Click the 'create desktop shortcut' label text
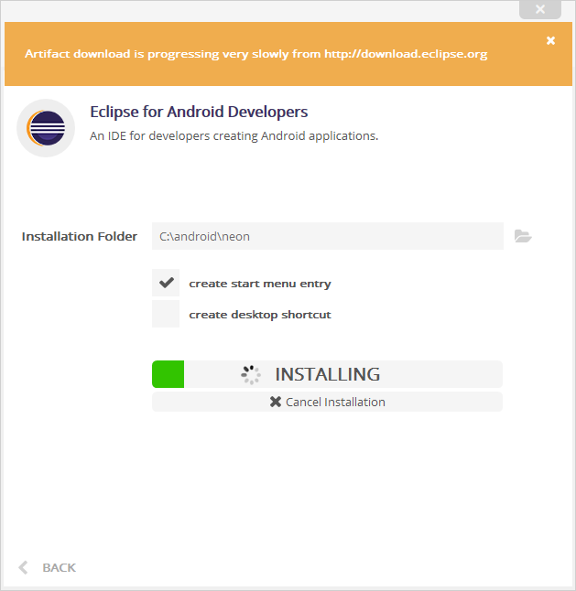Screen dimensions: 576x591 (260, 315)
